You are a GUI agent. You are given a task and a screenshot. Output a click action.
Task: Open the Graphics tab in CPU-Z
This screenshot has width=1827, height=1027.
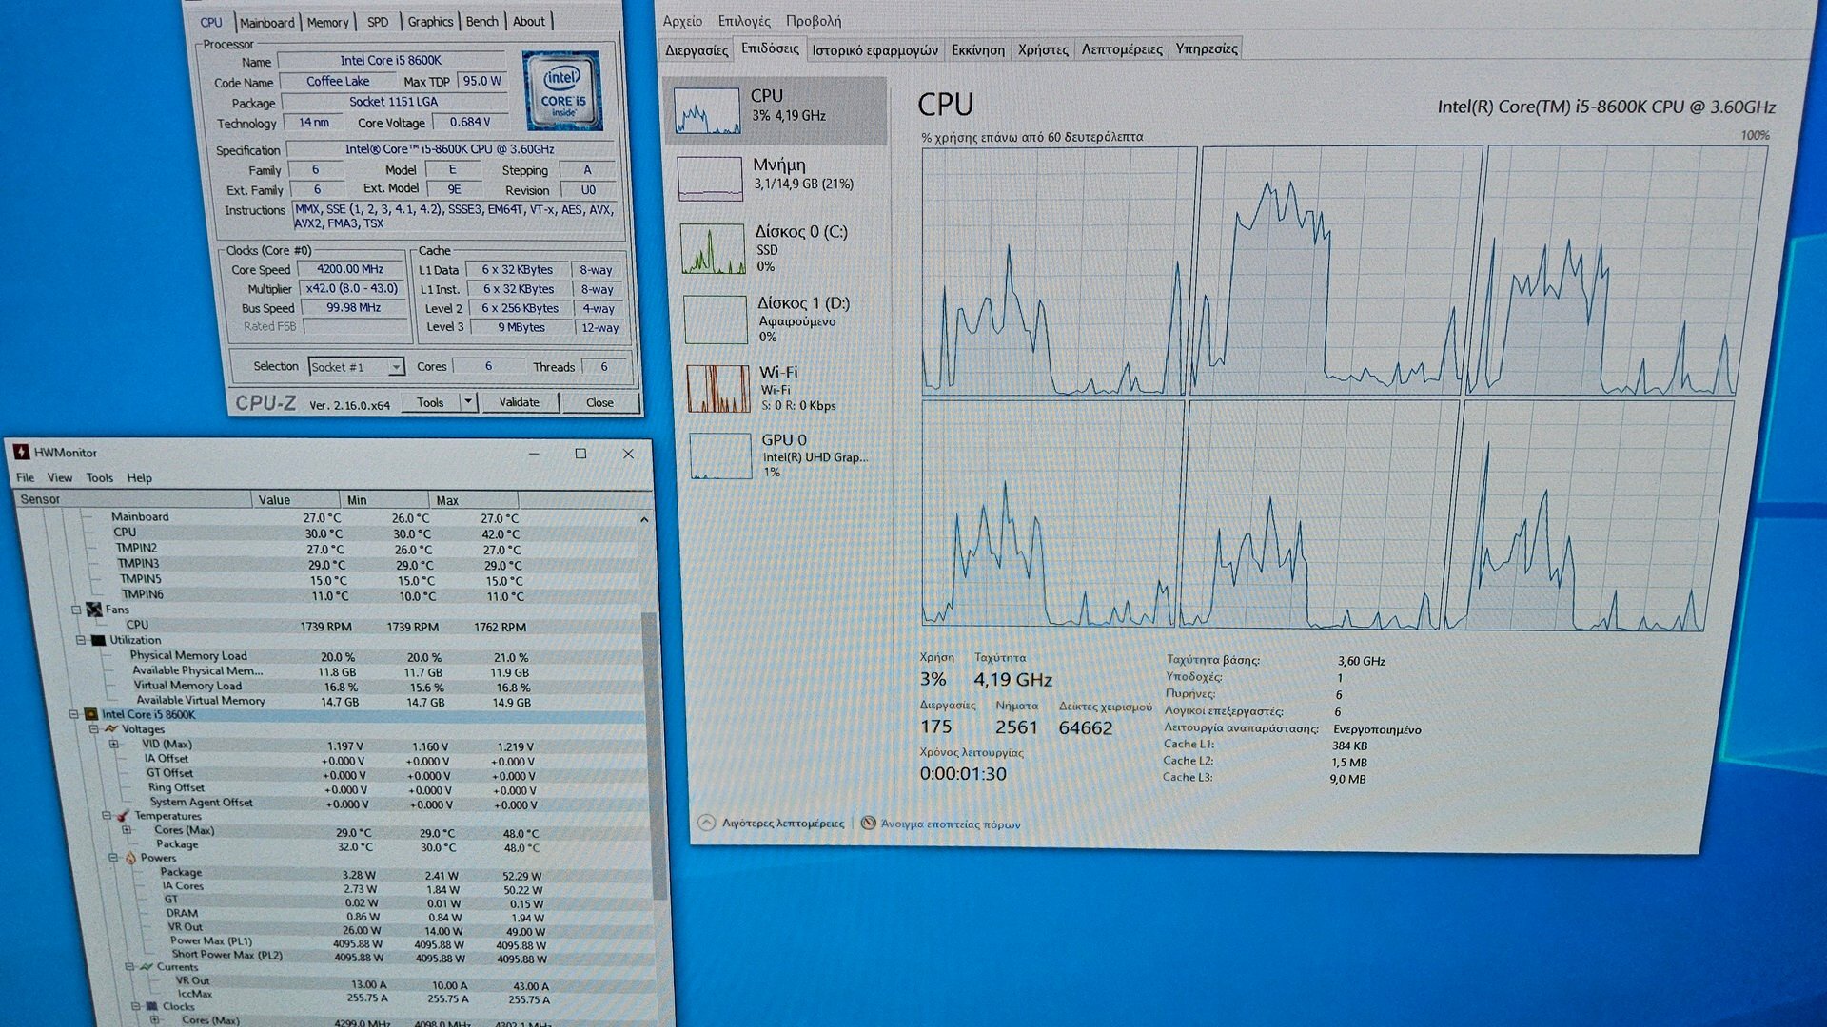tap(430, 22)
